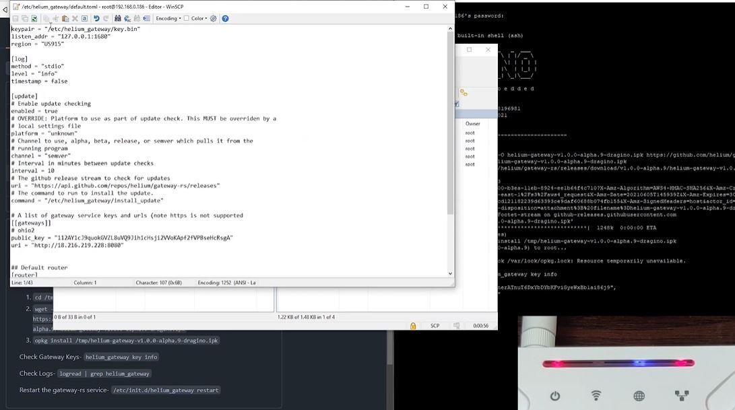735x410 pixels.
Task: Click the editor scrollbar down arrow
Action: click(x=451, y=273)
